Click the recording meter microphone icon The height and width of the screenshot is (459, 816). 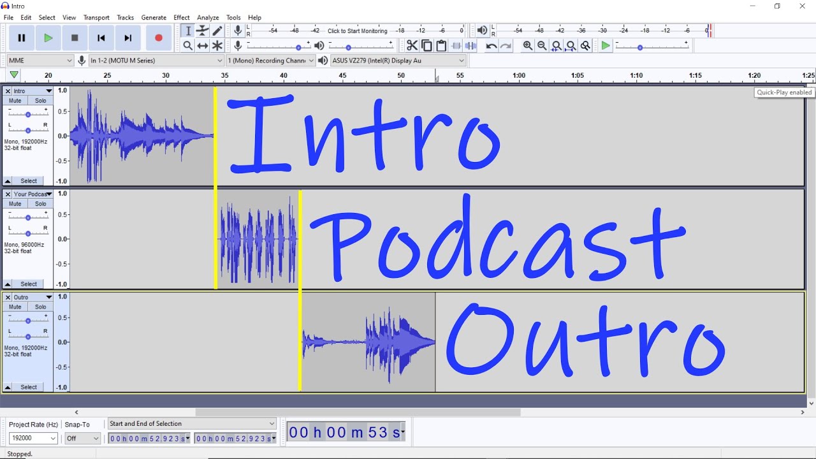pos(238,30)
